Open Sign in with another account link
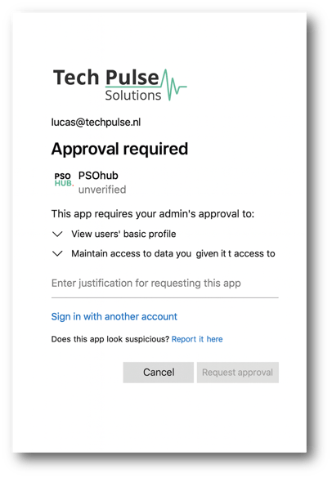This screenshot has width=332, height=478. coord(114,316)
